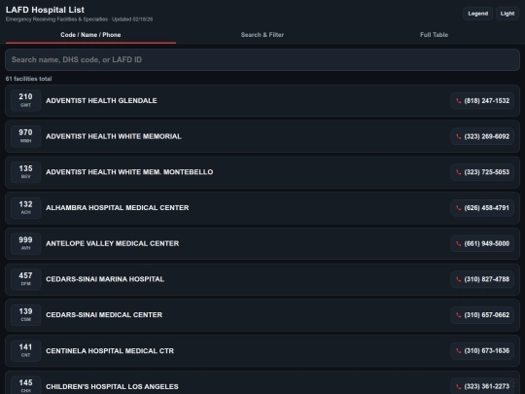Click the 135 code badge
The width and height of the screenshot is (525, 394).
[x=26, y=172]
